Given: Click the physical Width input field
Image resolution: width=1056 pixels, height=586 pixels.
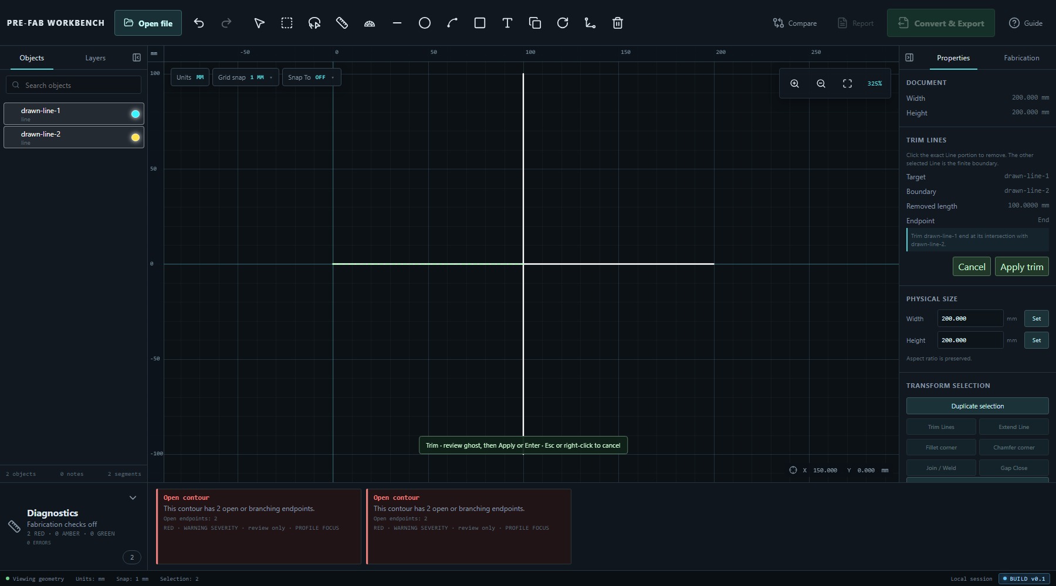Looking at the screenshot, I should tap(970, 318).
